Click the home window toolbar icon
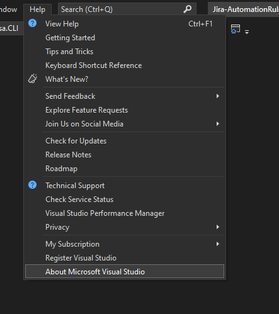The image size is (279, 314). coord(236,29)
